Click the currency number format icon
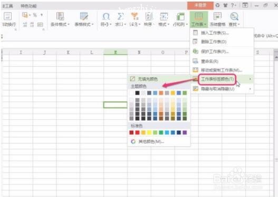The image size is (278, 197). coord(25,15)
